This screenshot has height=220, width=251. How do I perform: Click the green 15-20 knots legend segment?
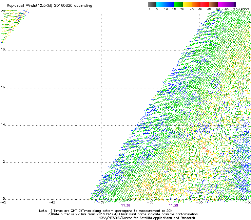coord(178,4)
